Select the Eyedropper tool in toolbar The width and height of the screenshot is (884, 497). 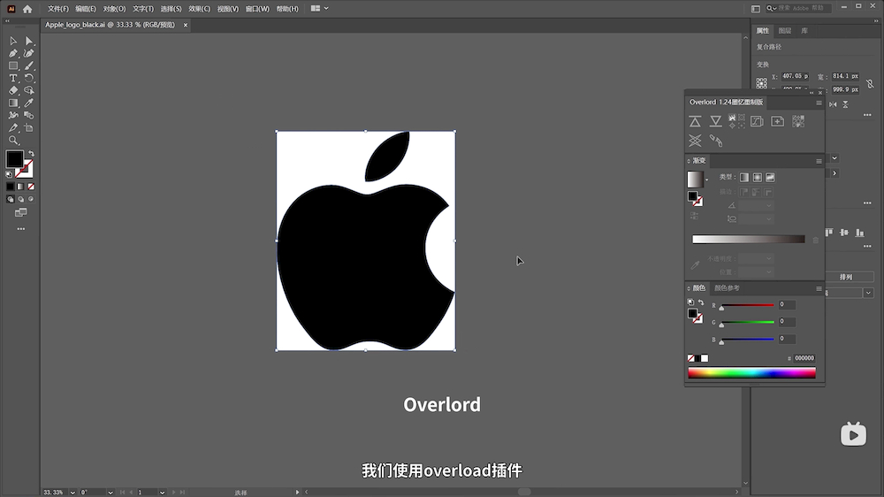click(x=29, y=103)
